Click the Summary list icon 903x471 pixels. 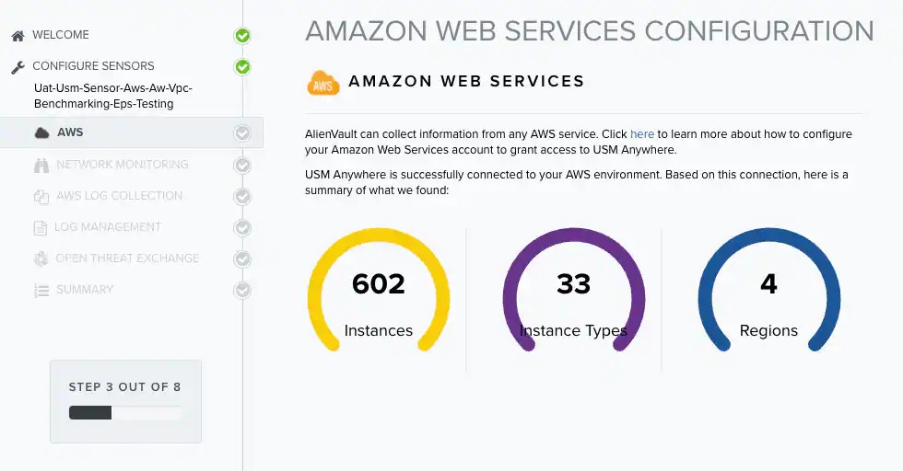pos(41,291)
